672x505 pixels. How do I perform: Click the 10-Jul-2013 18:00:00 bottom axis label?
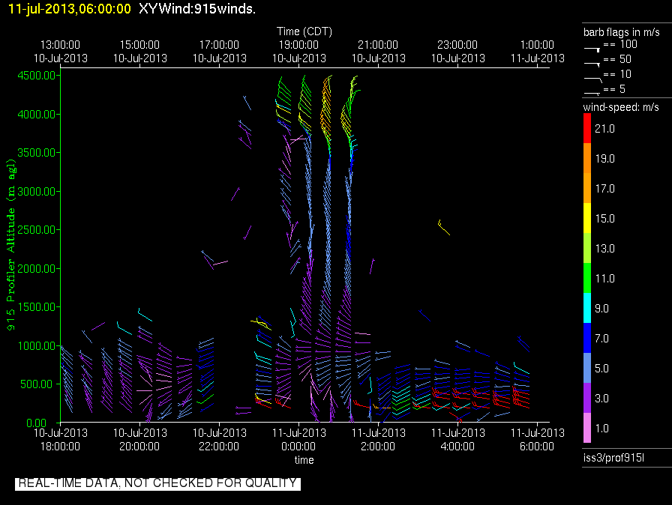click(61, 440)
